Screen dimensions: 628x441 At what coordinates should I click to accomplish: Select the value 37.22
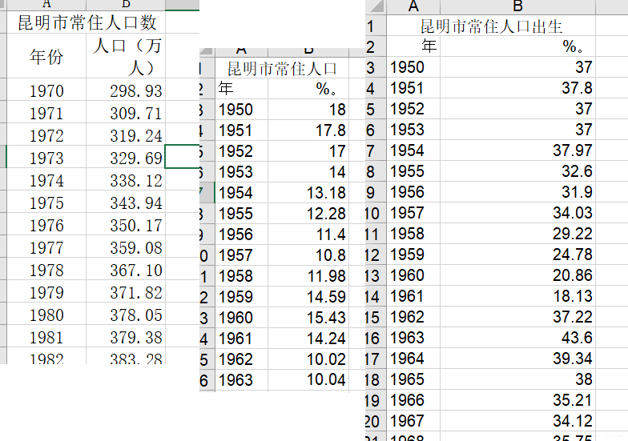coord(517,317)
